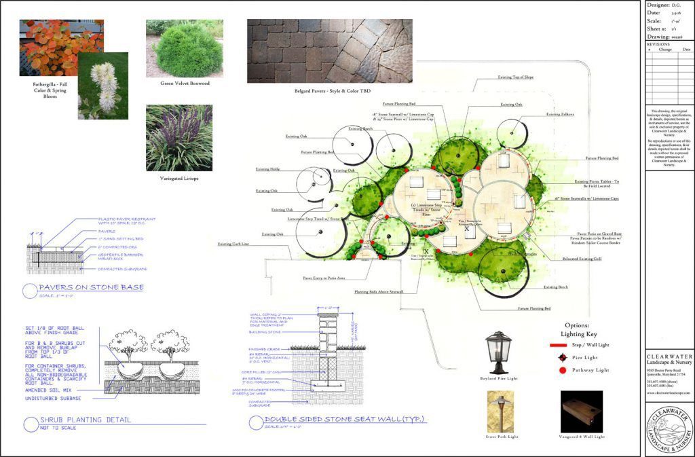Image resolution: width=695 pixels, height=457 pixels.
Task: Click the Pier Light key symbol
Action: coord(563,357)
